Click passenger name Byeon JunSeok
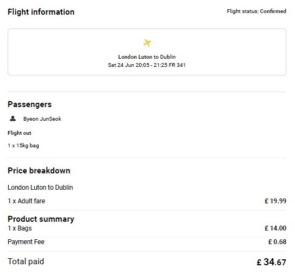 [x=42, y=119]
